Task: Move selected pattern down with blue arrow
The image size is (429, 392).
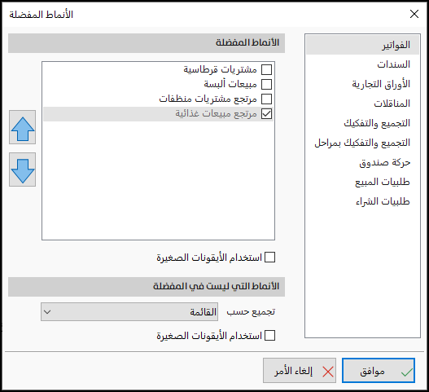Action: coord(23,170)
